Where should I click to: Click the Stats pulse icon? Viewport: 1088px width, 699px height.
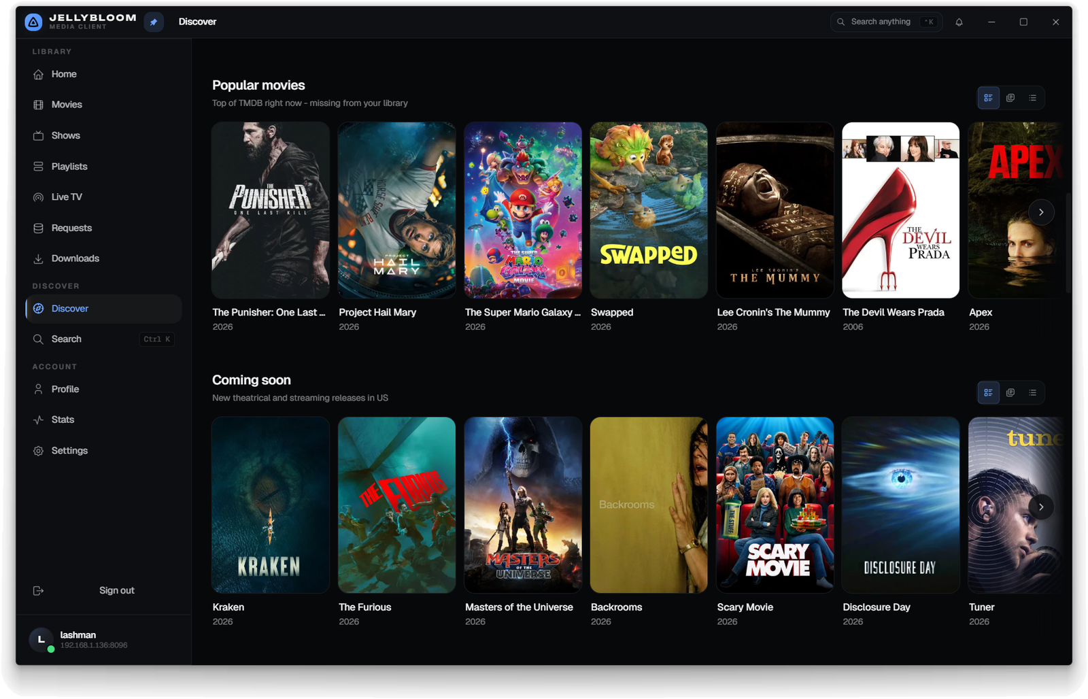coord(38,420)
